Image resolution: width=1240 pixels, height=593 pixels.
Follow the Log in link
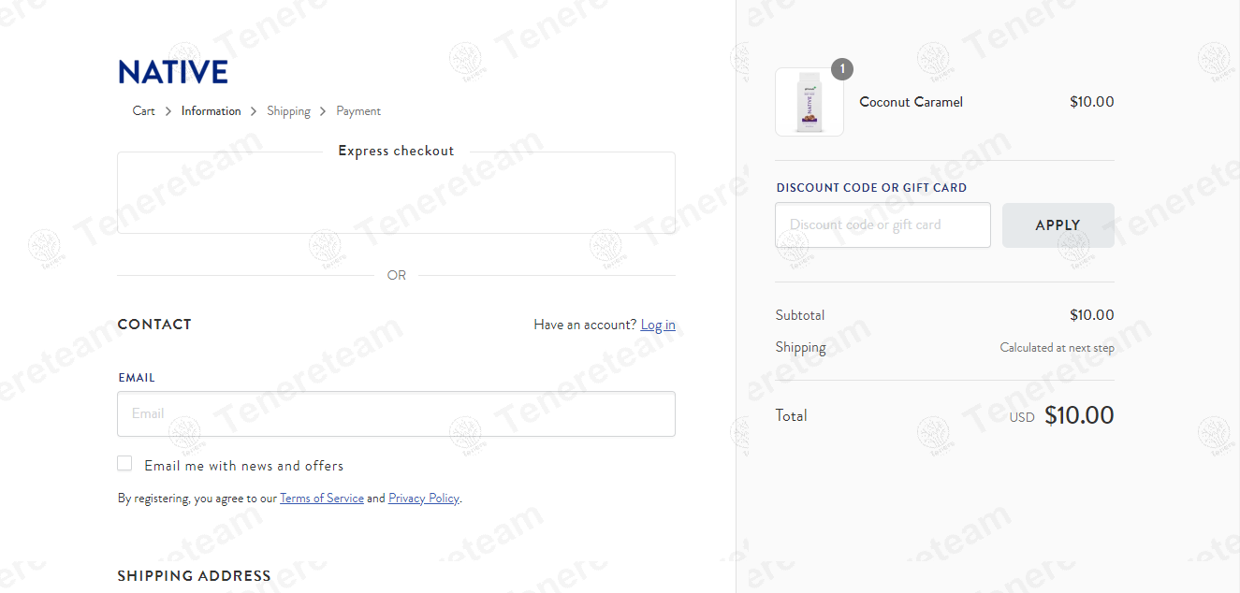point(658,325)
